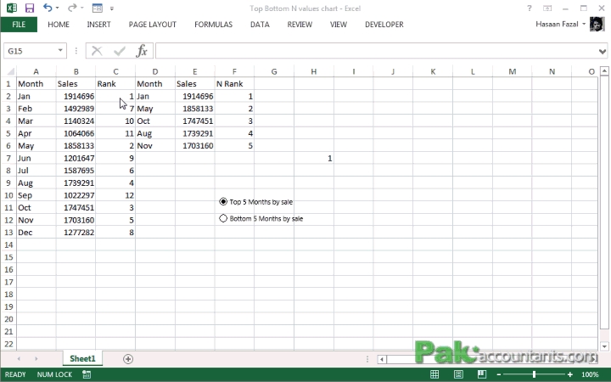Select row header 7
The width and height of the screenshot is (611, 382).
pyautogui.click(x=8, y=158)
